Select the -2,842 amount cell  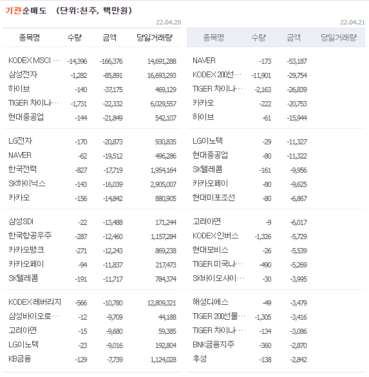298,360
